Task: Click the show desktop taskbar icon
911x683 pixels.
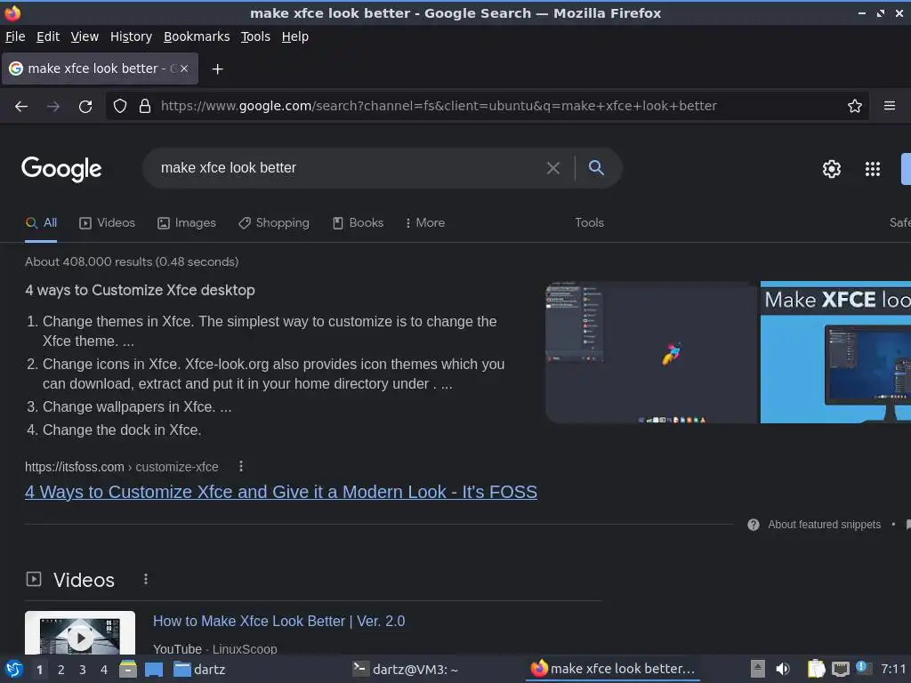Action: pos(154,669)
